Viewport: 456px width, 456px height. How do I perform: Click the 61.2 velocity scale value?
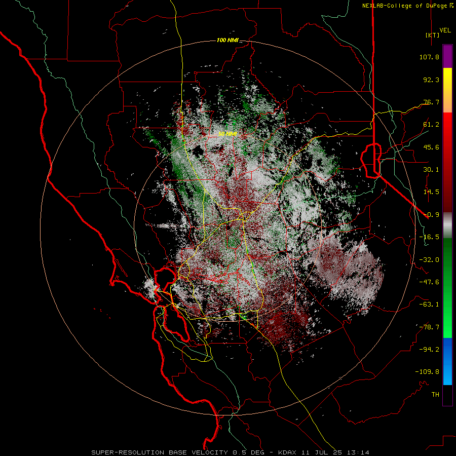click(431, 125)
